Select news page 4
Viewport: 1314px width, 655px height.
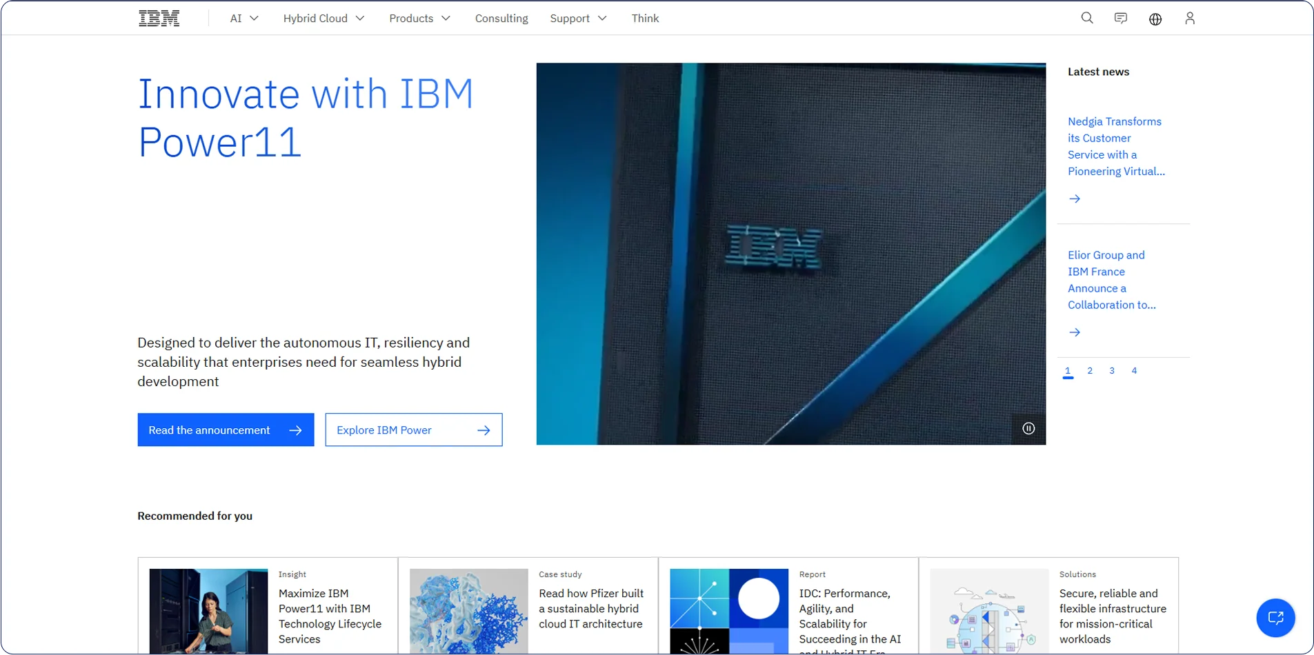[1133, 370]
